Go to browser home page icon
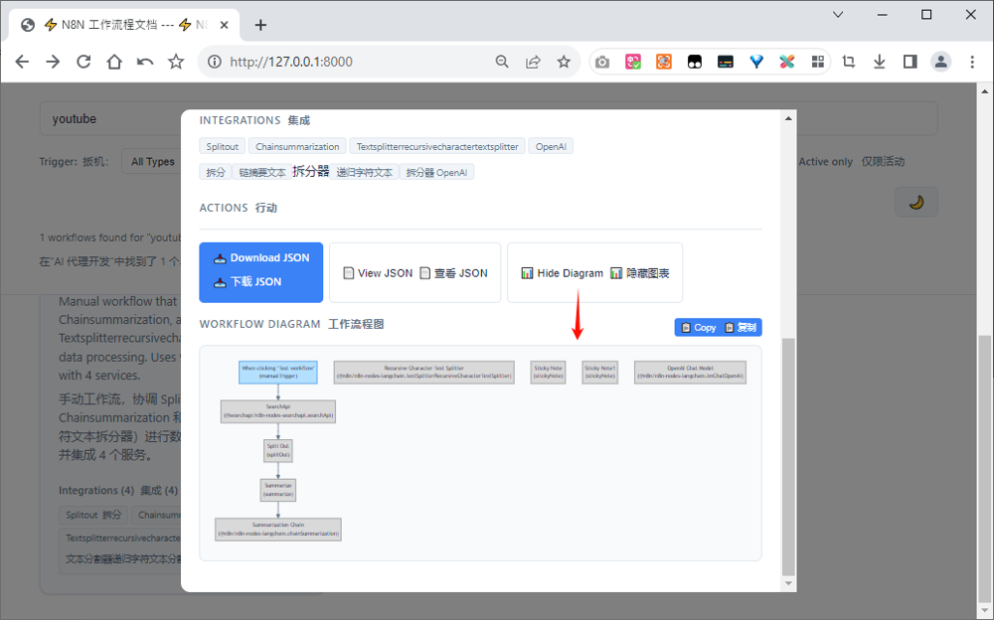The height and width of the screenshot is (620, 994). pos(114,62)
